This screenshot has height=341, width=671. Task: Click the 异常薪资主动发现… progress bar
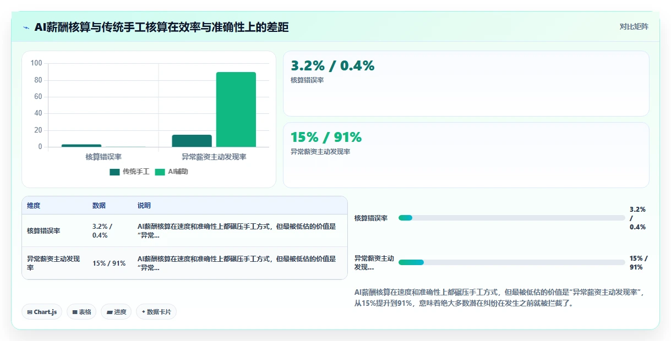(512, 262)
